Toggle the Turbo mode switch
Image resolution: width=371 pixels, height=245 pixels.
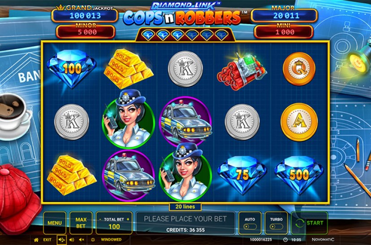tap(276, 227)
